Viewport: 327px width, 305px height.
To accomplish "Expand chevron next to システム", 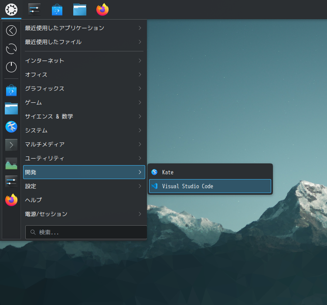I will (140, 130).
